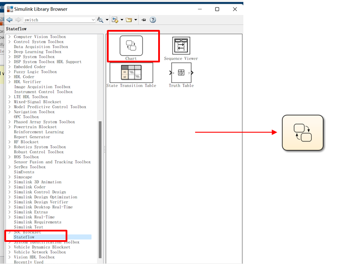Expand DSP System Toolbox HDL Support node
Viewport: 352px width, 264px height.
click(10, 62)
